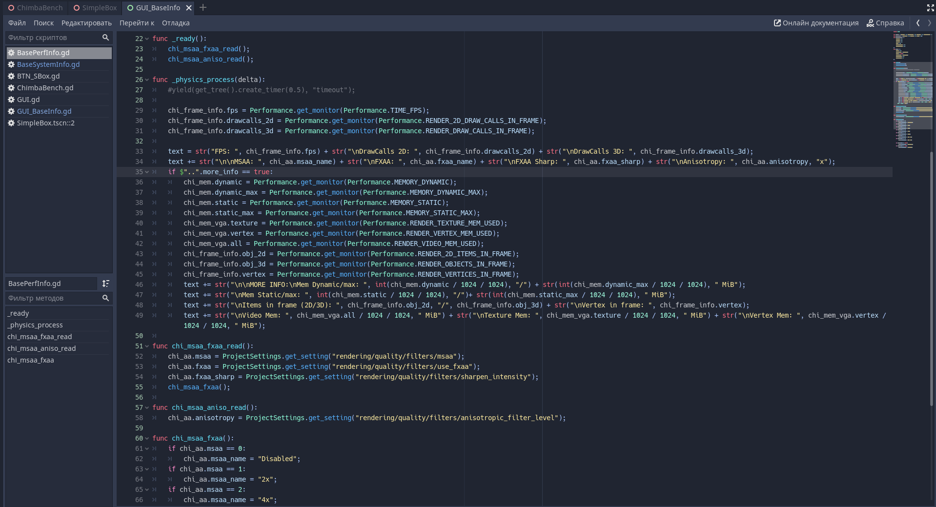The height and width of the screenshot is (507, 936).
Task: Go to previous edited script arrow
Action: point(918,23)
